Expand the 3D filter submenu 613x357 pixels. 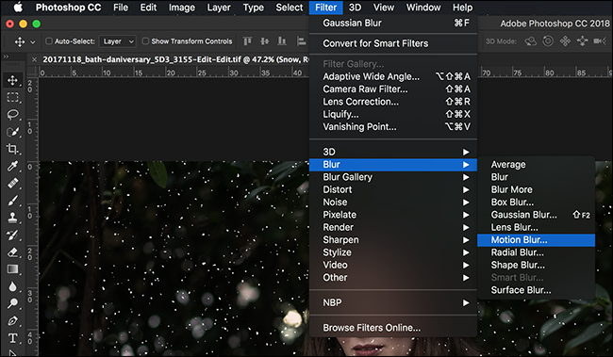pos(393,152)
